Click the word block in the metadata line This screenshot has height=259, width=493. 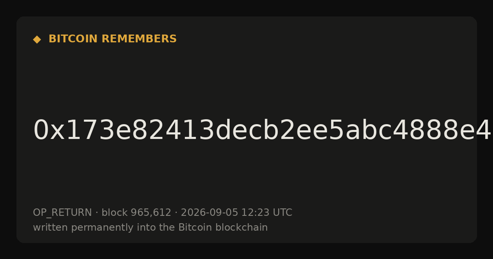(x=115, y=213)
